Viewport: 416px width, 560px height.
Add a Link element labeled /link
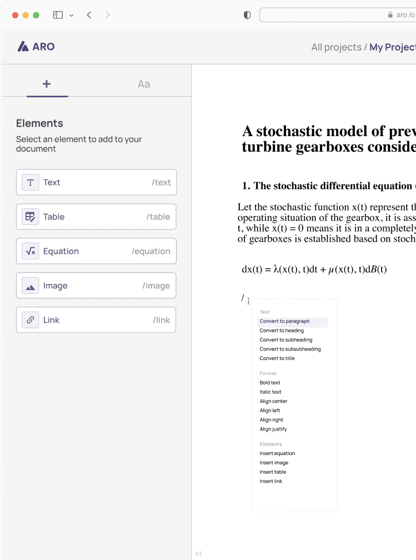click(97, 320)
